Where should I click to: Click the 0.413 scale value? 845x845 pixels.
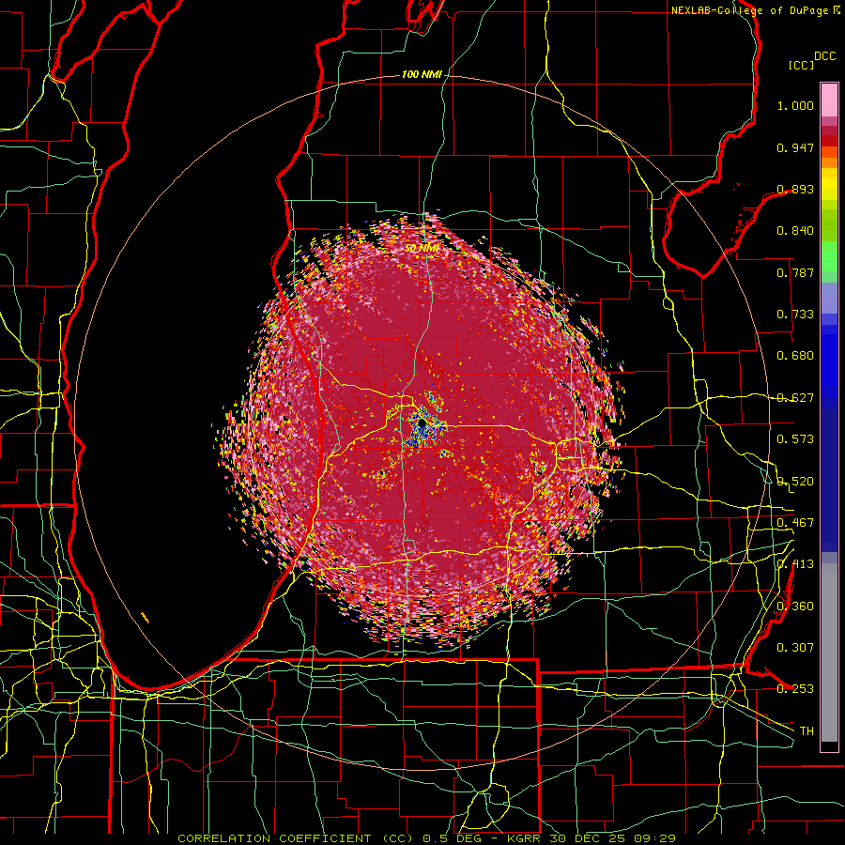click(x=795, y=564)
